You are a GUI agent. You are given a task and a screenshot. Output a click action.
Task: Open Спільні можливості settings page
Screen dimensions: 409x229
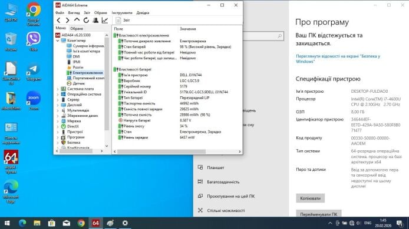221,211
